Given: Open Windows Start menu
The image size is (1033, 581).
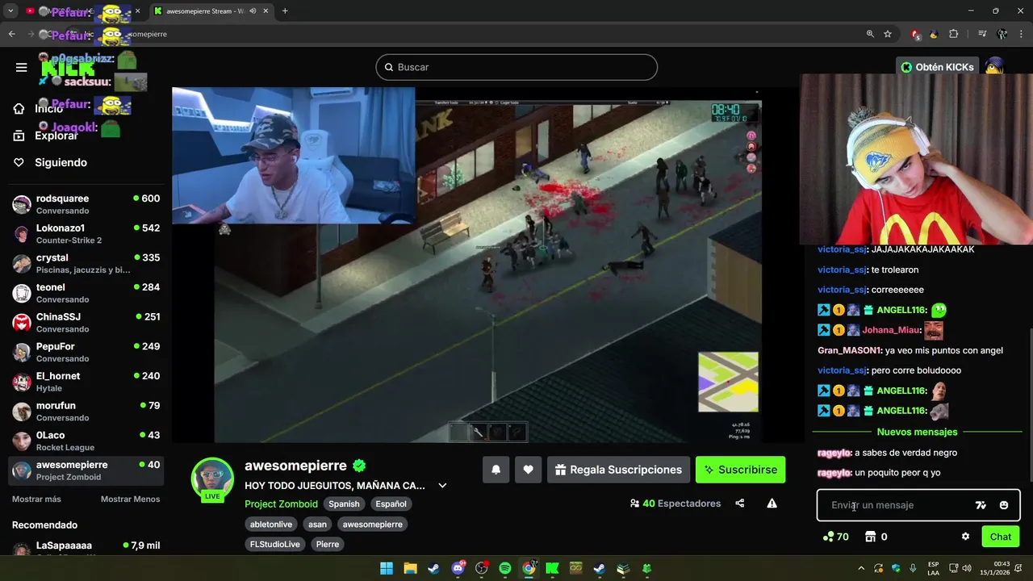Looking at the screenshot, I should (x=387, y=568).
